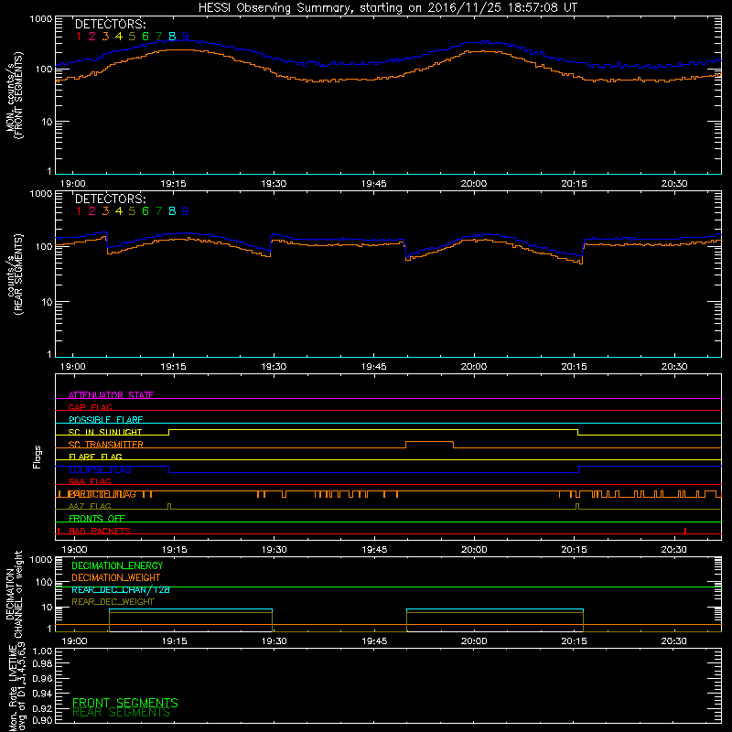Select detector 1 in front segments legend
732x732 pixels.
coord(79,37)
